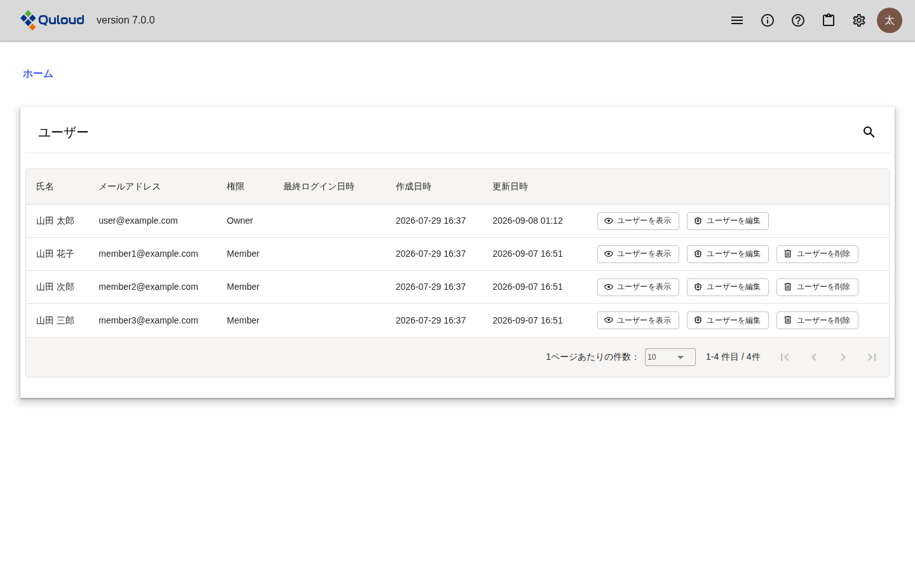
Task: Go to next page arrow
Action: click(x=843, y=357)
